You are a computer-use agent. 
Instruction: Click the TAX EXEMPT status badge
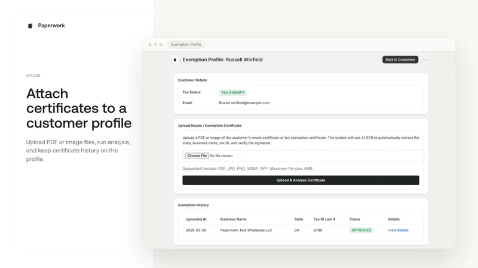click(232, 93)
